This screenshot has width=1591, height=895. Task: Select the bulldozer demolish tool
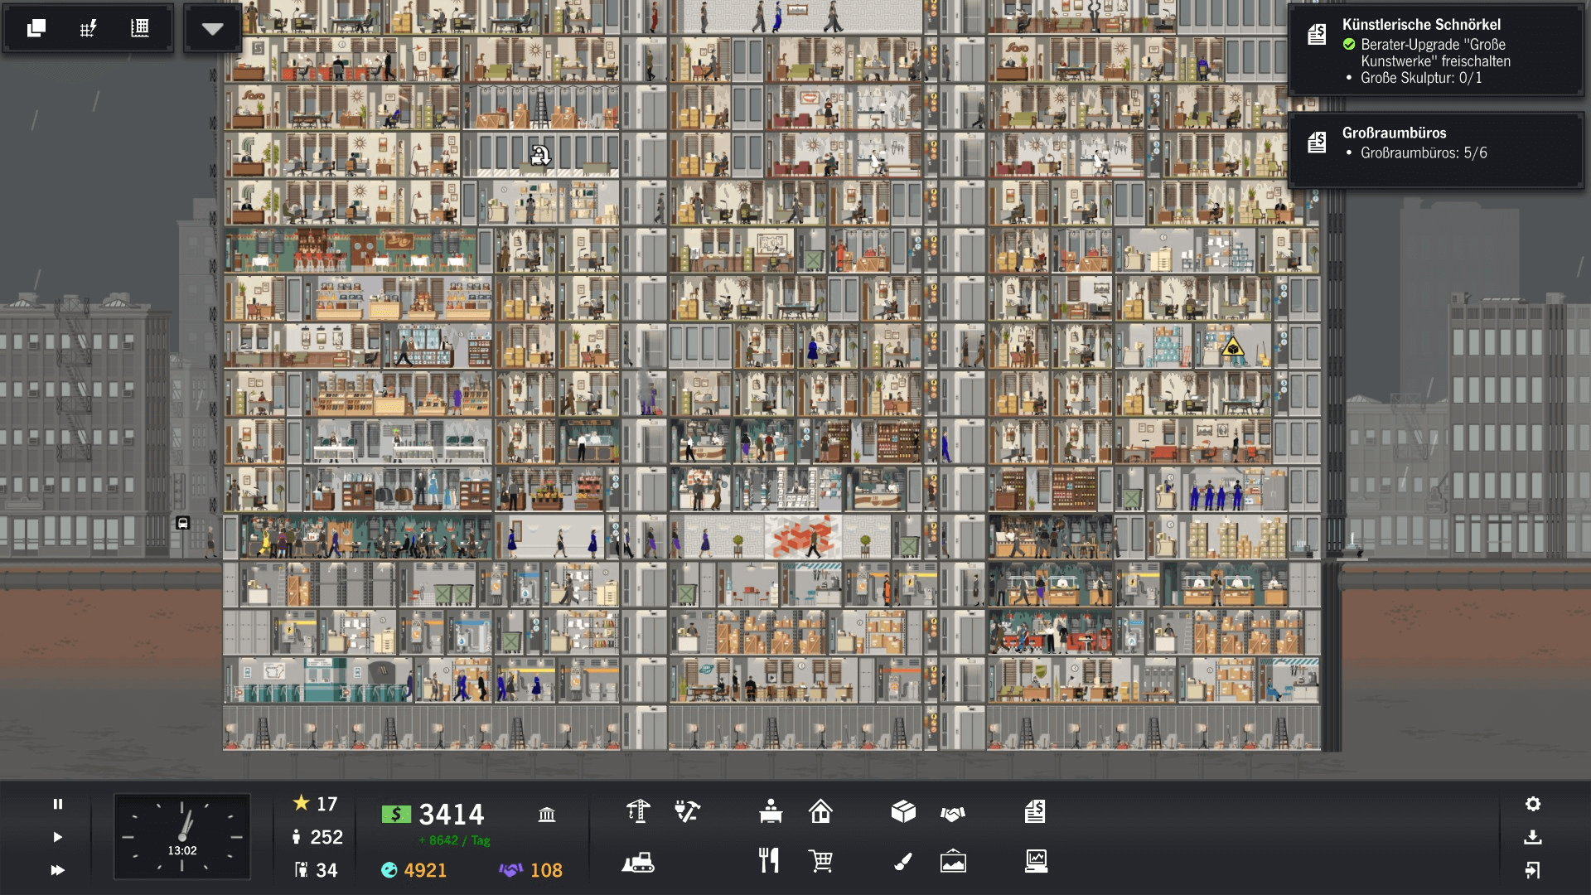(637, 863)
